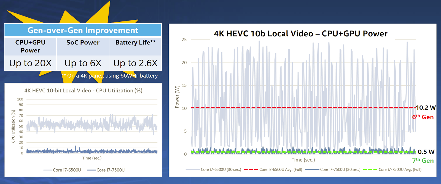Click the '10.2 W' average label
The width and height of the screenshot is (441, 184).
426,107
